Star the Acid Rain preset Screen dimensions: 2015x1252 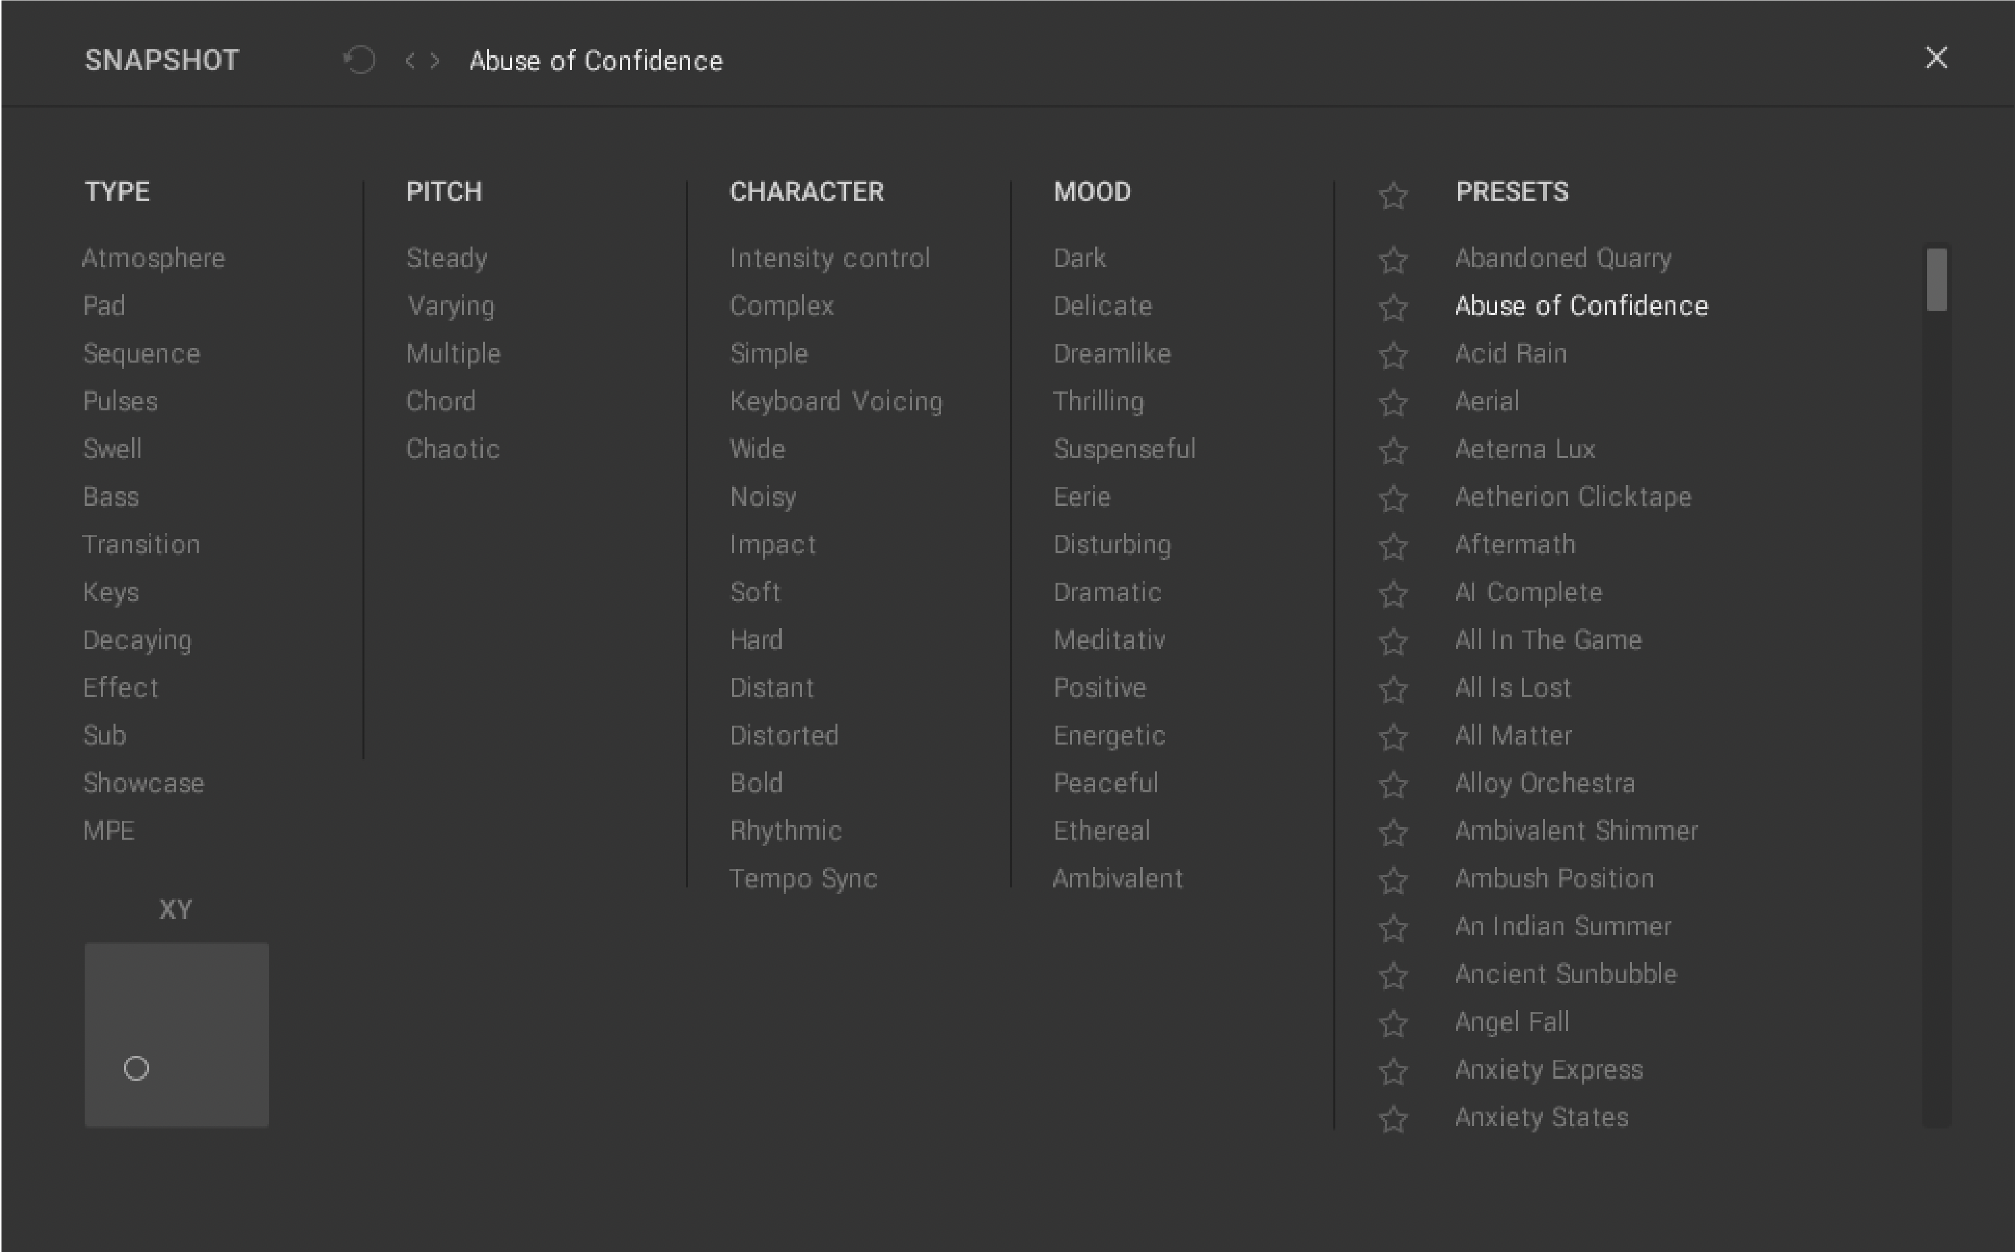[1393, 355]
